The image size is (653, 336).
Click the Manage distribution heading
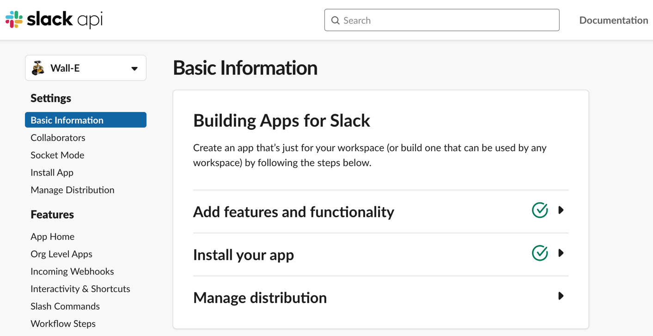[260, 298]
